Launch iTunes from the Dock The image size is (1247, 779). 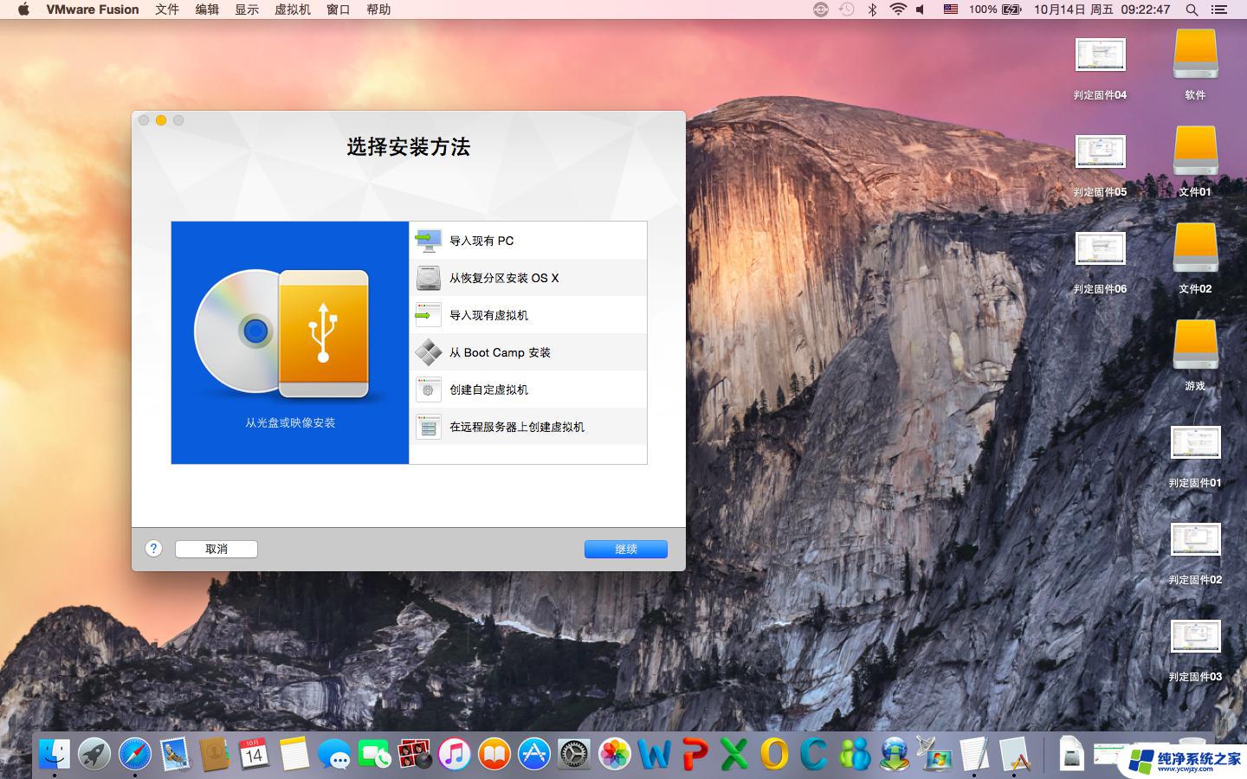point(454,754)
